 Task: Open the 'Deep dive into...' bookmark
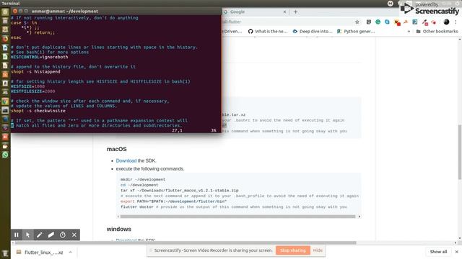313,31
